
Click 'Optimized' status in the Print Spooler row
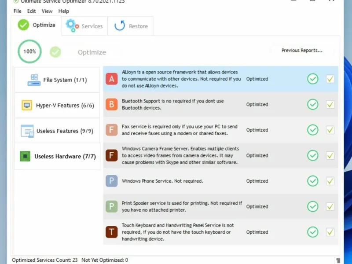(x=257, y=206)
